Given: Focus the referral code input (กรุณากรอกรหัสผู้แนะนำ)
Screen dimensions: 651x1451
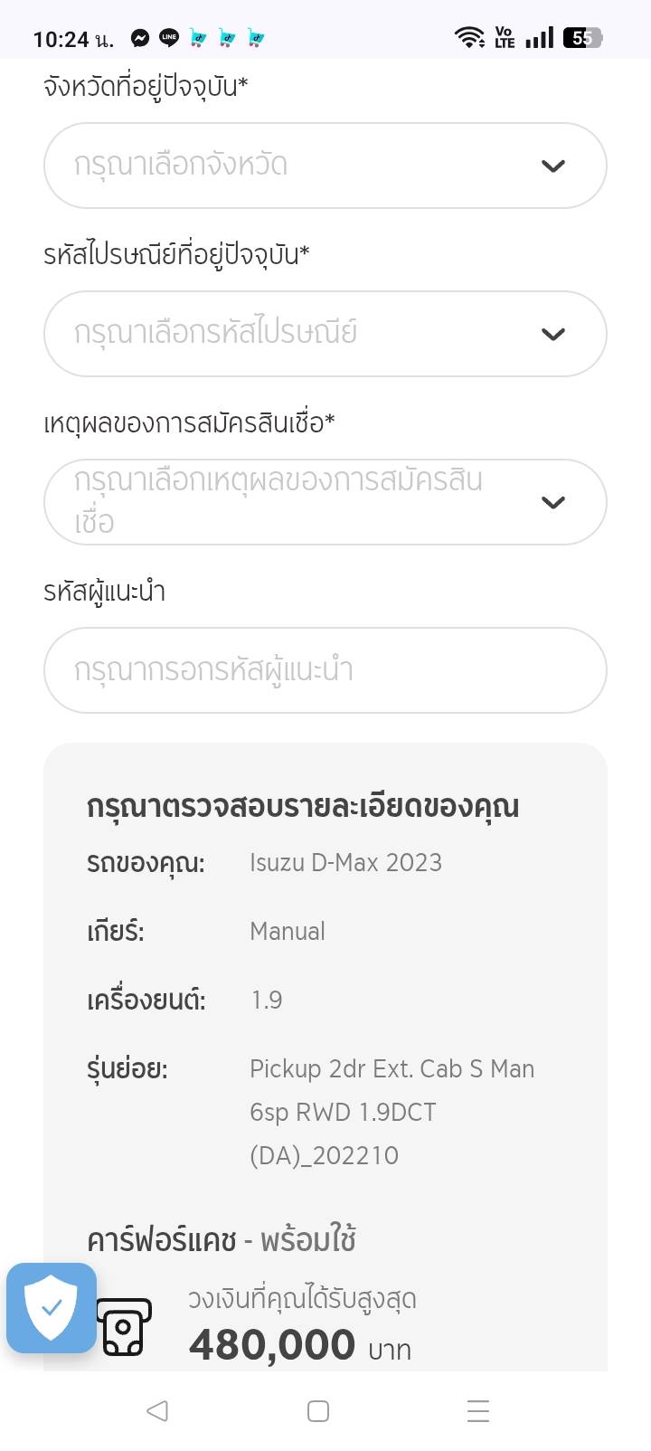Looking at the screenshot, I should coord(325,670).
